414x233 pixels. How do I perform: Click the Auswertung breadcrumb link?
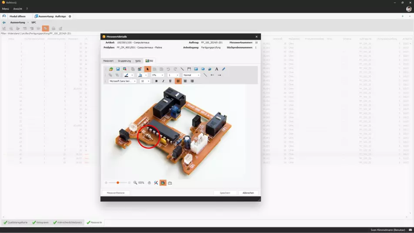point(18,23)
